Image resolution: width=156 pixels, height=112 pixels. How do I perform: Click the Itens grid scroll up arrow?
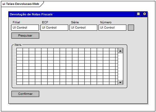coord(120,51)
